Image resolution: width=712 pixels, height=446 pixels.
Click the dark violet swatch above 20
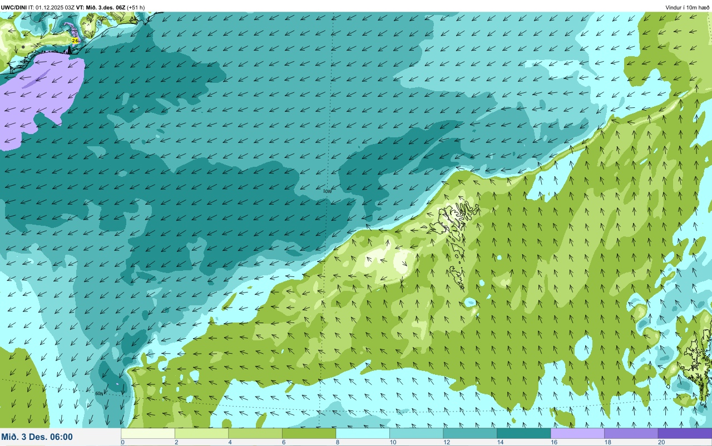point(685,433)
